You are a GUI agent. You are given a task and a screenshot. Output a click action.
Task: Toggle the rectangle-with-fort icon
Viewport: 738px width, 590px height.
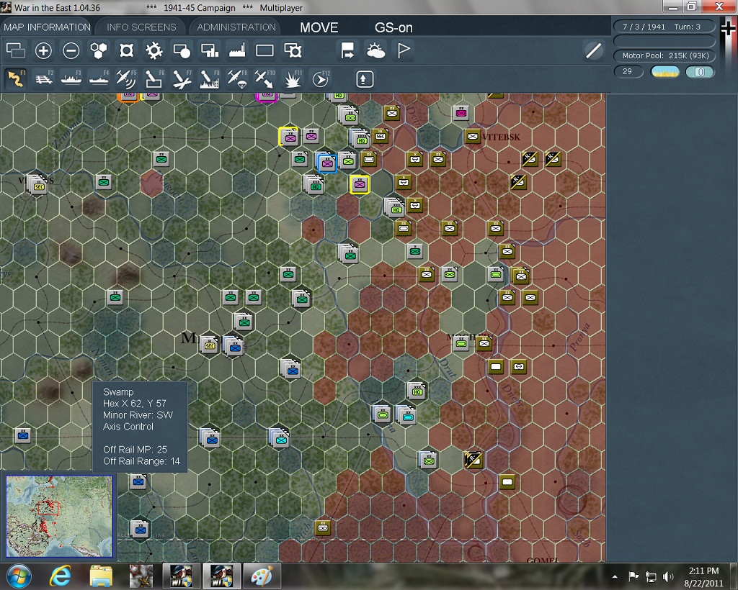click(293, 50)
